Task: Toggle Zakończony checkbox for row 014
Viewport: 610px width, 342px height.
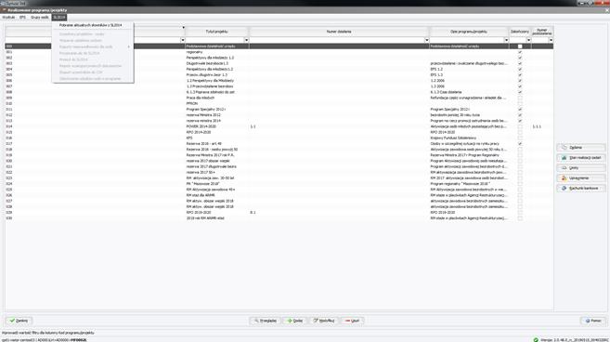Action: point(520,126)
